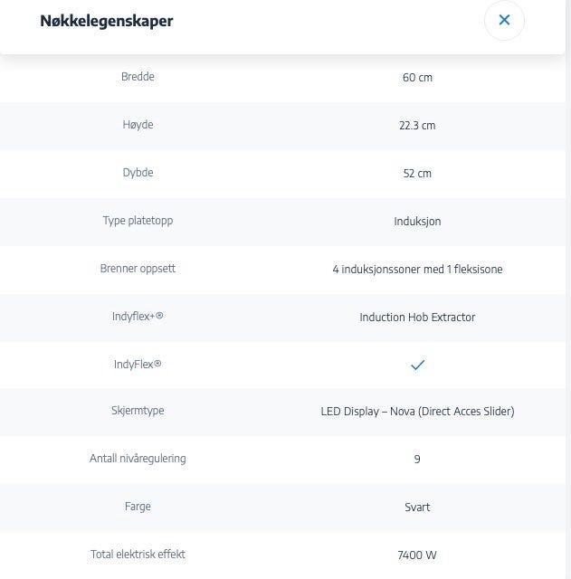Click the Nøkkelegenskaper heading
The height and width of the screenshot is (579, 571).
107,21
